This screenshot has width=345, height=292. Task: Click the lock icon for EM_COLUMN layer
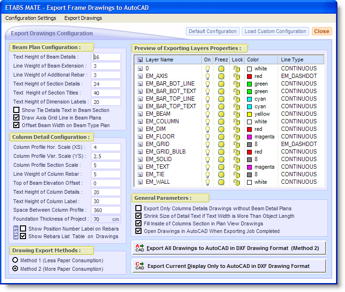pyautogui.click(x=237, y=121)
